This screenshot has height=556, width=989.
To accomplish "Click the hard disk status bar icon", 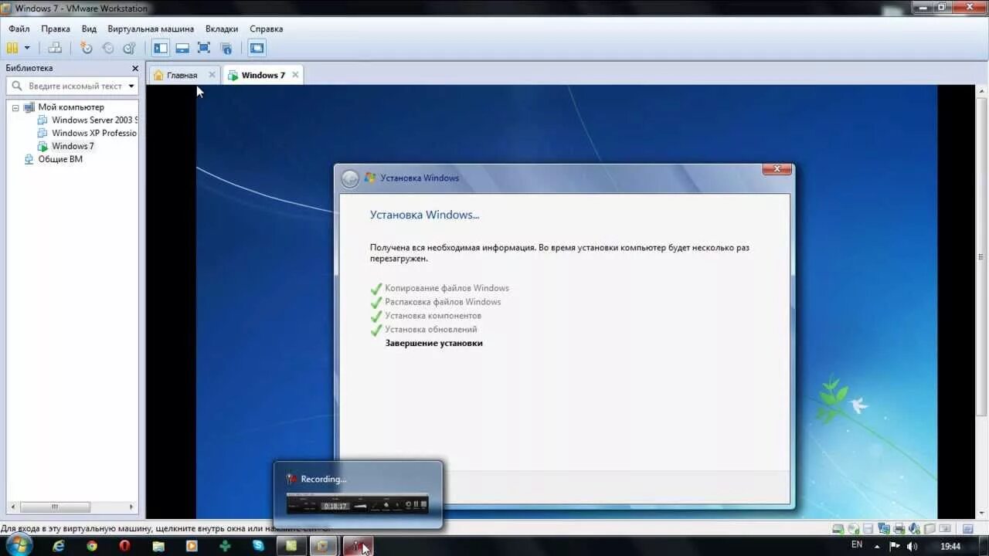I will (838, 528).
